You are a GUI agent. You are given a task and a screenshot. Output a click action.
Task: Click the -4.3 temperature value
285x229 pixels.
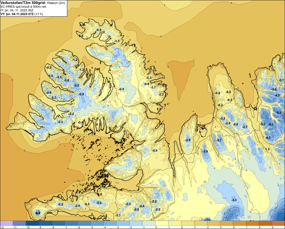coord(268,138)
